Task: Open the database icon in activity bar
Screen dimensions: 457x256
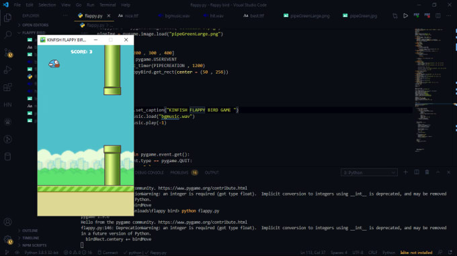Action: 8,157
